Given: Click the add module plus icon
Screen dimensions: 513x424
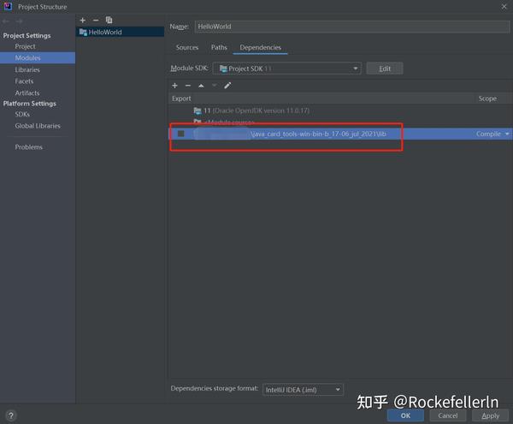Looking at the screenshot, I should point(83,21).
